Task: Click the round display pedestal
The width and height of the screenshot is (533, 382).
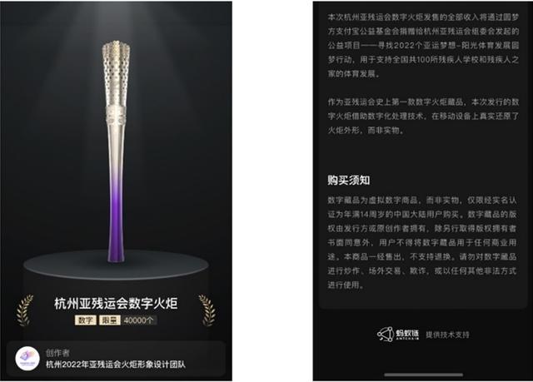Action: pyautogui.click(x=116, y=265)
